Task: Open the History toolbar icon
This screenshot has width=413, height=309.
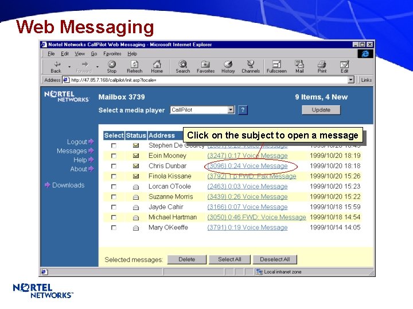Action: click(x=228, y=67)
